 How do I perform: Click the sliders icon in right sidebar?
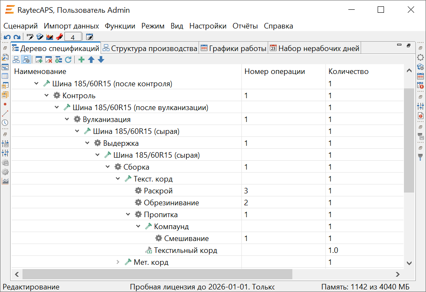(x=420, y=106)
